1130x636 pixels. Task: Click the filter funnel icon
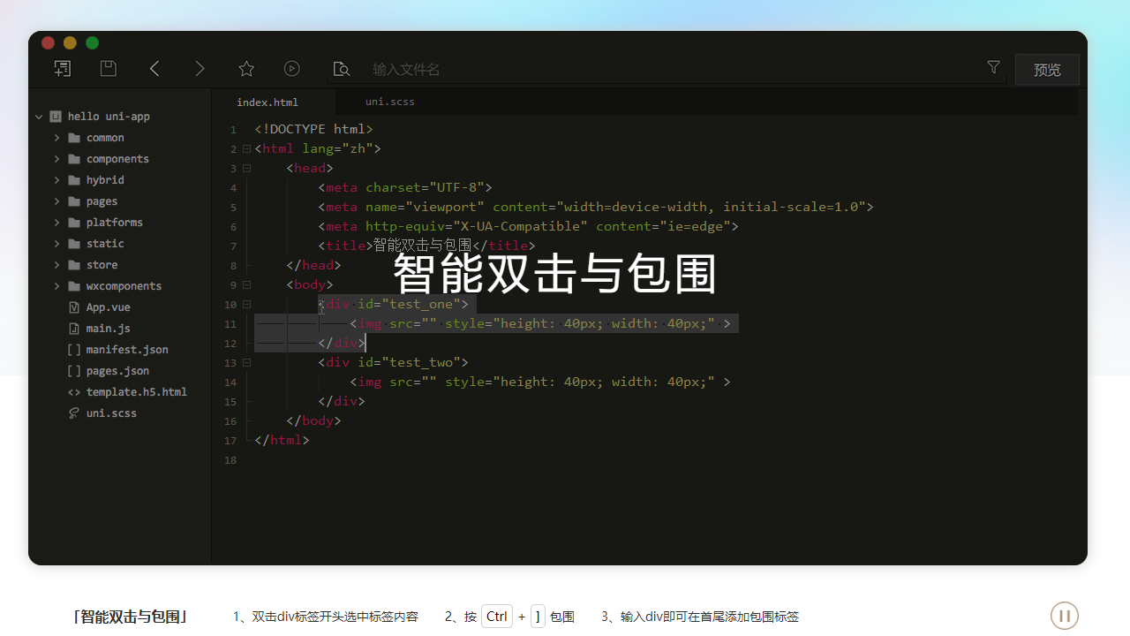(x=993, y=66)
